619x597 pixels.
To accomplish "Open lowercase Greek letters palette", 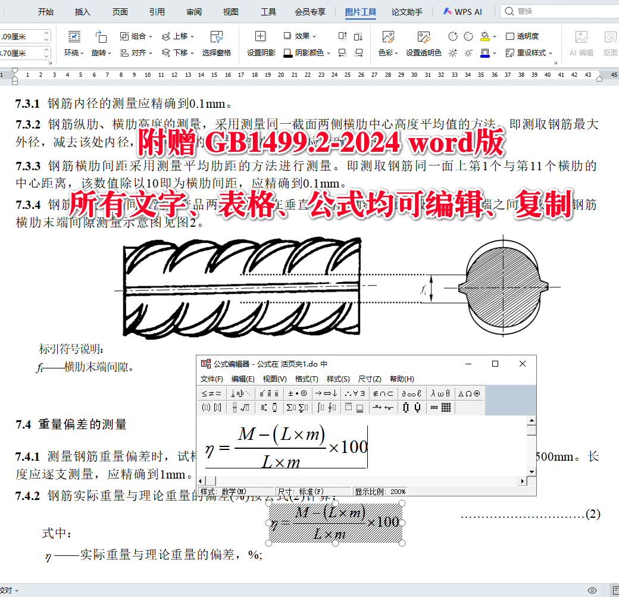I will [x=440, y=393].
